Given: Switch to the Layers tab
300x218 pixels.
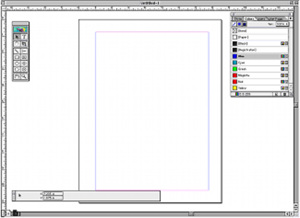Looking at the screenshot, I should tap(261, 19).
